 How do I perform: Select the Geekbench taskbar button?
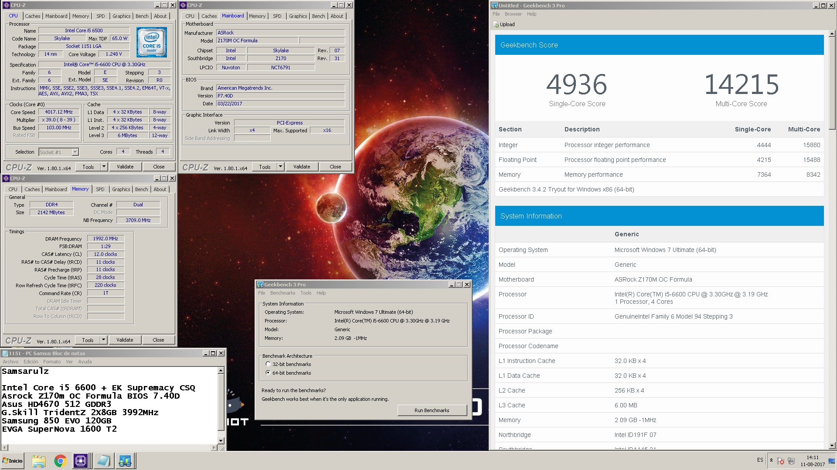125,461
